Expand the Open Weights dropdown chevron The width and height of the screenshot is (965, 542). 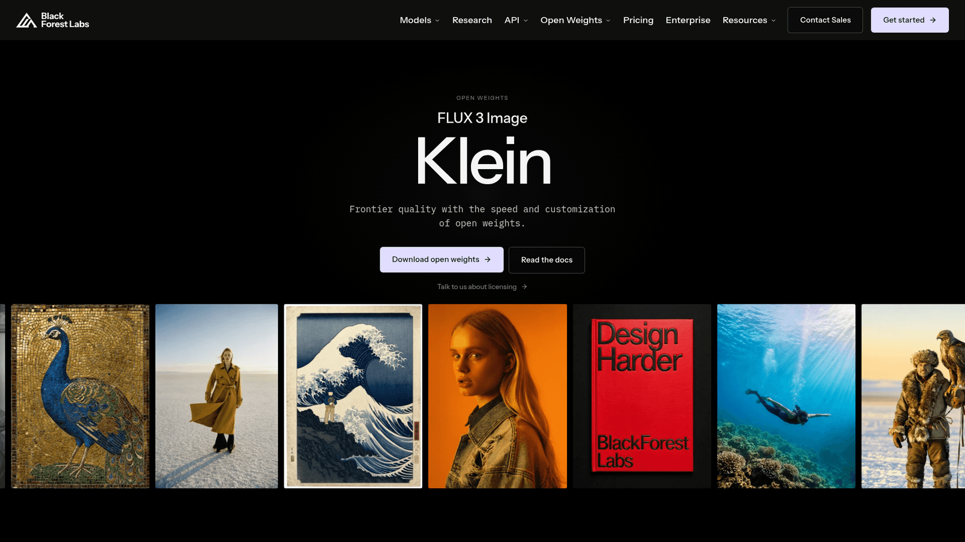[608, 21]
